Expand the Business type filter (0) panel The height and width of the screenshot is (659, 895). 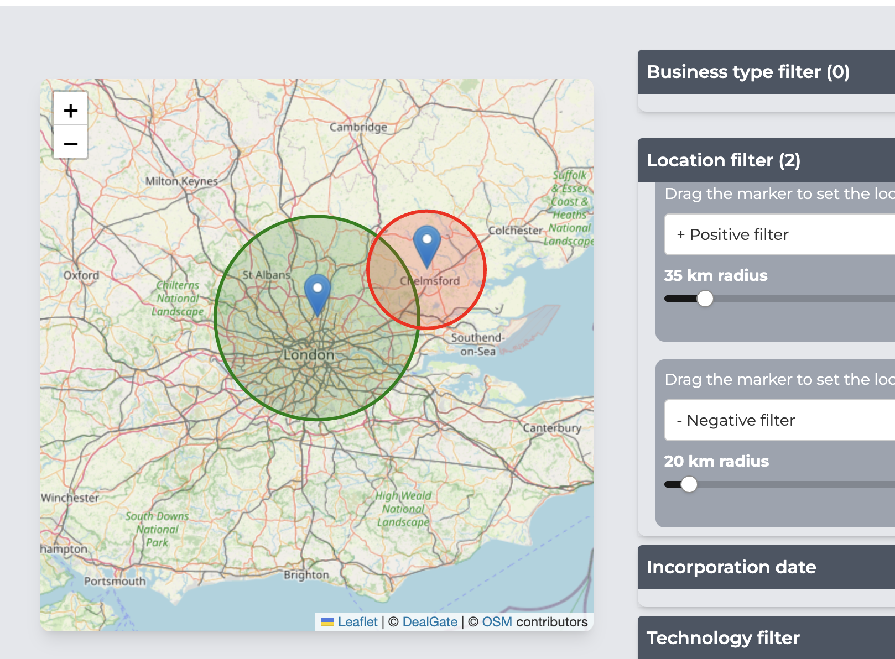coord(766,72)
